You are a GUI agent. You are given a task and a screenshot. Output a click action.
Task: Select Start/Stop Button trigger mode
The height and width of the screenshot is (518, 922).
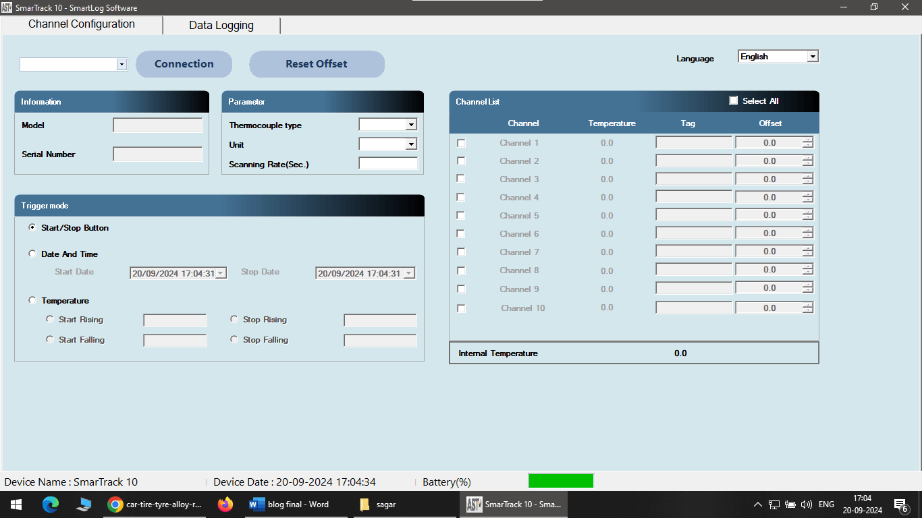pyautogui.click(x=32, y=227)
